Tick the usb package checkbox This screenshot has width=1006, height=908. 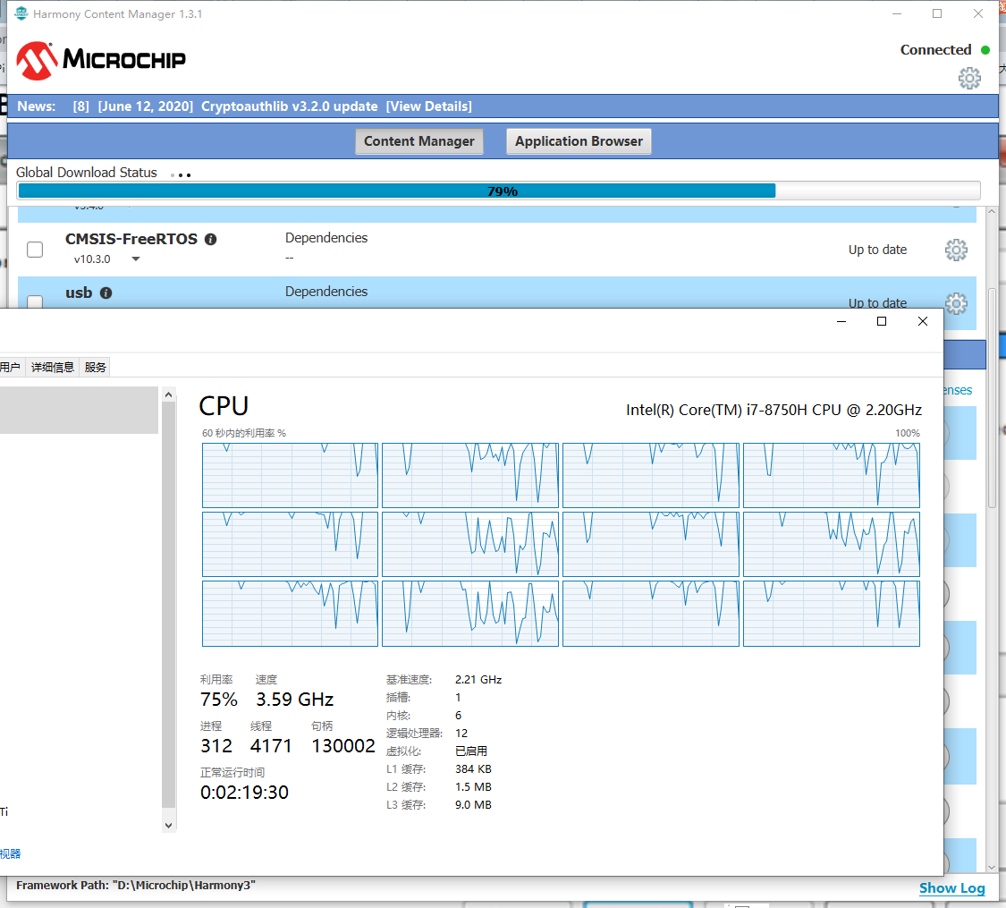click(x=35, y=301)
